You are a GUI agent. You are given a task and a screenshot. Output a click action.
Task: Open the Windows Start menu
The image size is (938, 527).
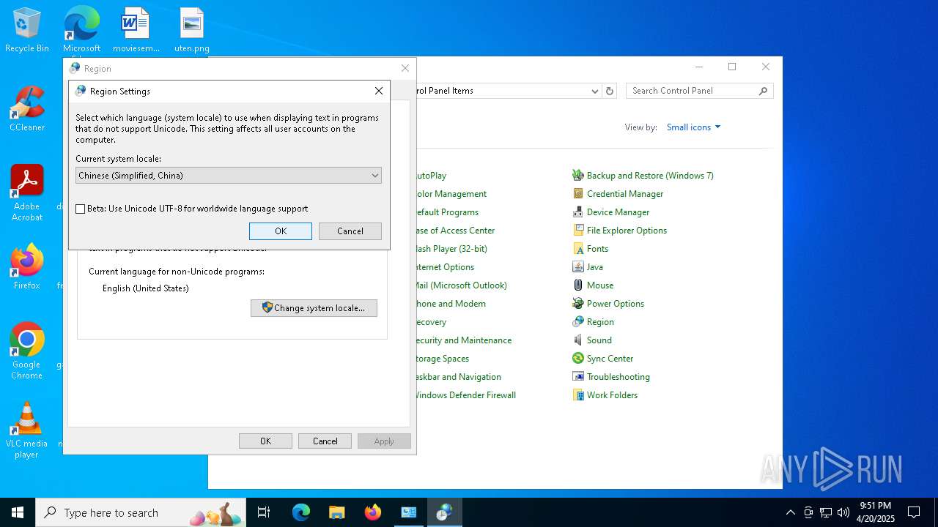(x=18, y=512)
